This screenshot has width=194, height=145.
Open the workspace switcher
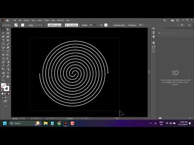click(x=178, y=21)
